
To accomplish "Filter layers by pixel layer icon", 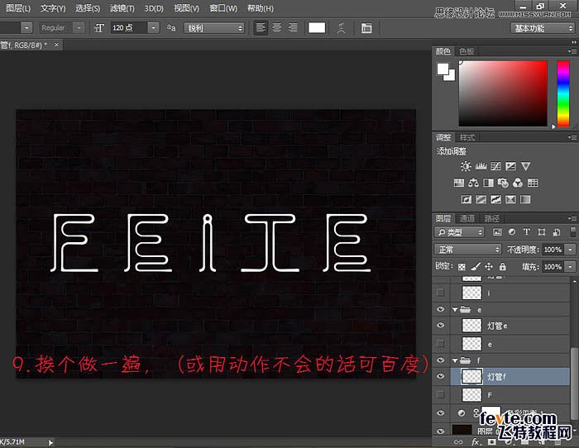I will [497, 232].
